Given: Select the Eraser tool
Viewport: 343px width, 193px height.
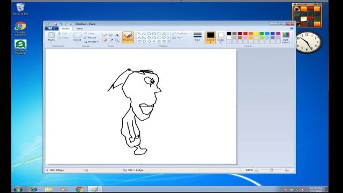Looking at the screenshot, I should pos(105,41).
